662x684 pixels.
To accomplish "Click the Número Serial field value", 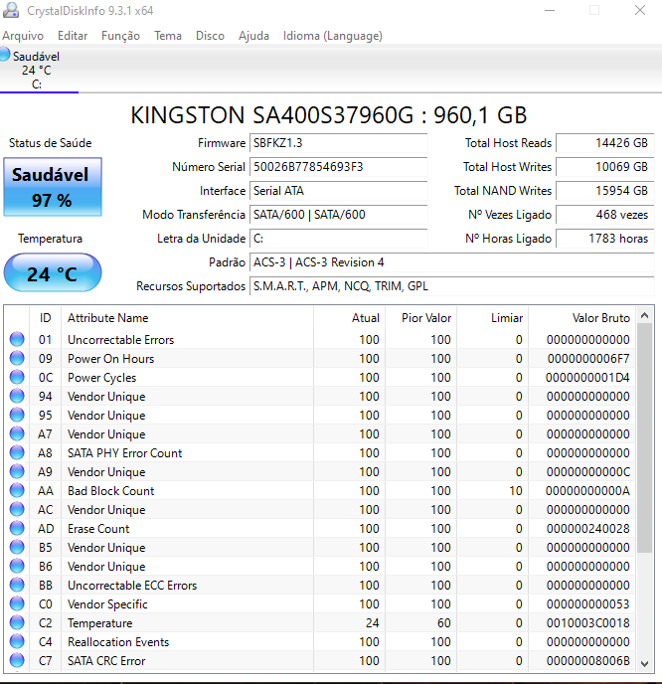I will coord(338,167).
